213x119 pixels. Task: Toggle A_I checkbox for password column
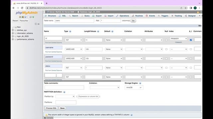click(x=191, y=59)
